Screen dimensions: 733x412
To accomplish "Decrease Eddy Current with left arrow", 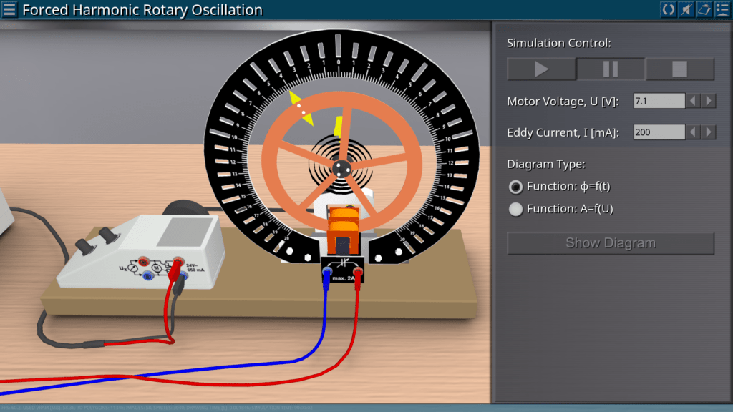I will tap(693, 132).
